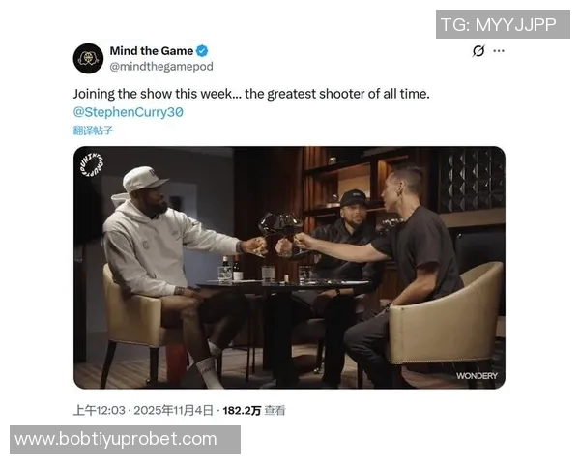
Task: Open the Mind the Game profile avatar
Action: [88, 58]
